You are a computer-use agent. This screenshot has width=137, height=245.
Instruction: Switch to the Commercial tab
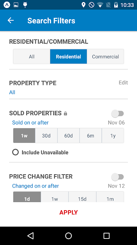coord(105,57)
